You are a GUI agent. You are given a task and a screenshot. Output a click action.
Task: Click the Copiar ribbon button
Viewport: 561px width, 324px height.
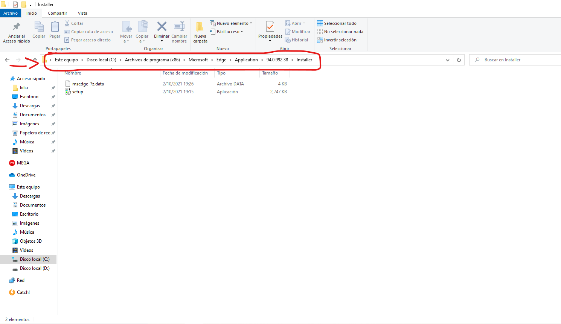point(39,30)
